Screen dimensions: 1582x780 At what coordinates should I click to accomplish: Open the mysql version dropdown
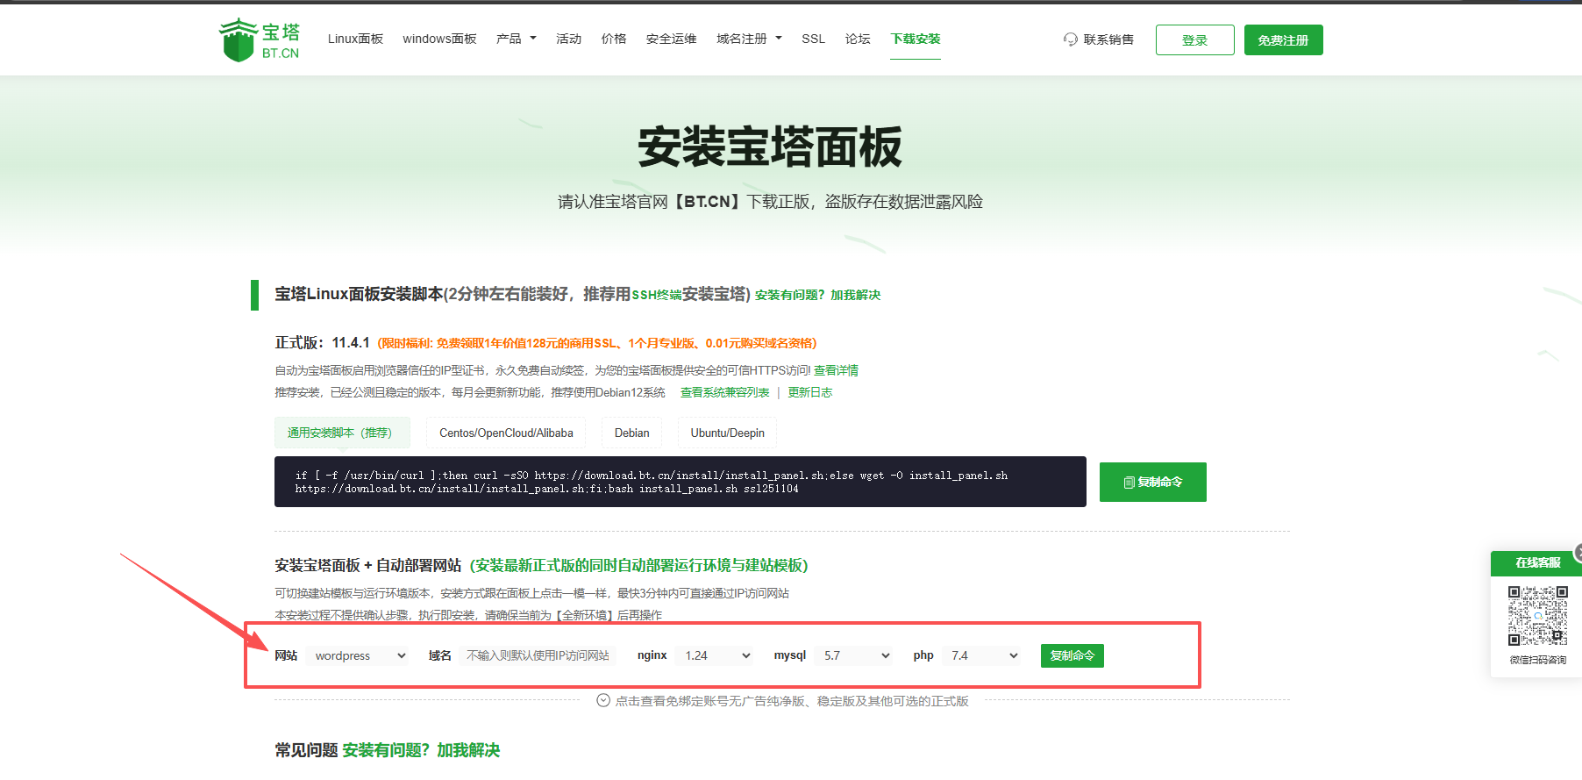pyautogui.click(x=853, y=655)
